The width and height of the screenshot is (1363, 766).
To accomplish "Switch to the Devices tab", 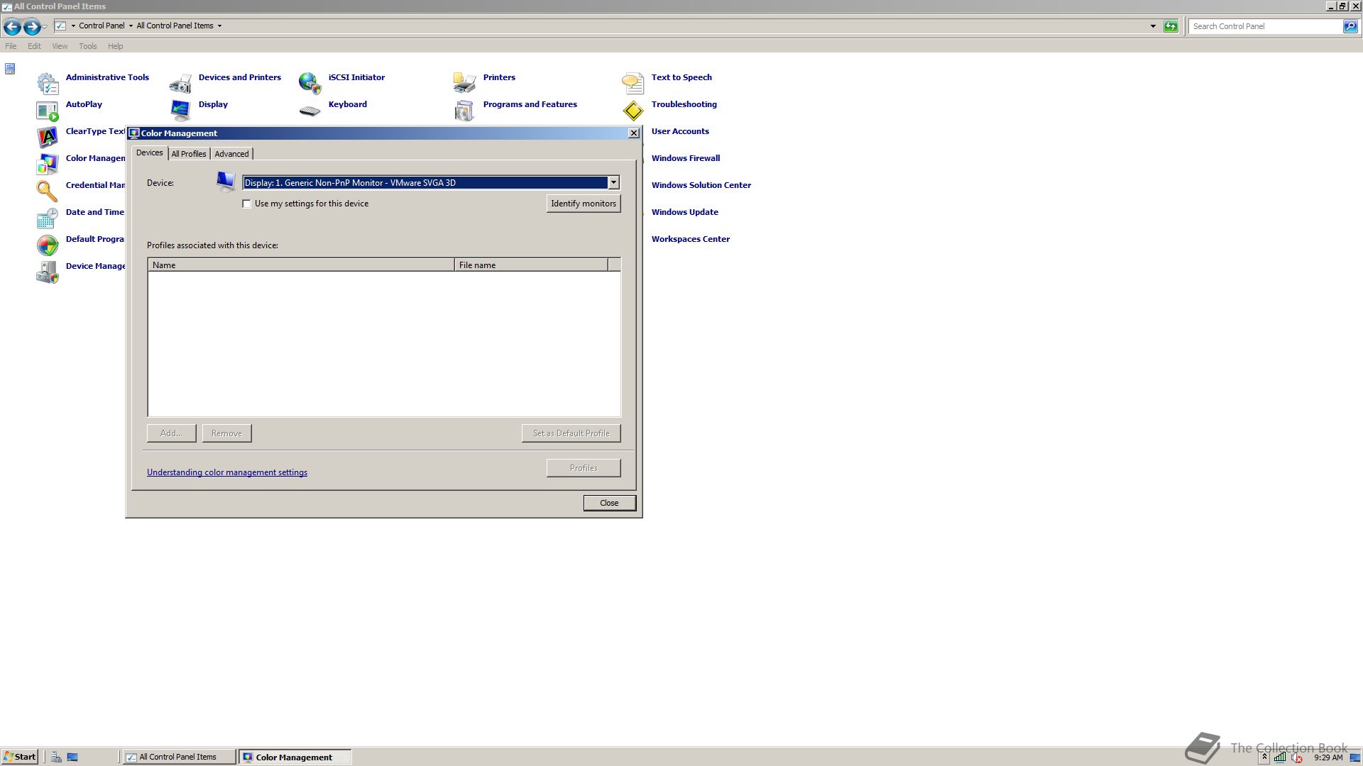I will pos(149,152).
